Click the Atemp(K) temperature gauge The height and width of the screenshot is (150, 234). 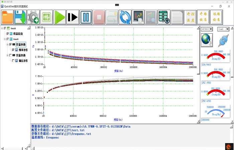pos(216,56)
